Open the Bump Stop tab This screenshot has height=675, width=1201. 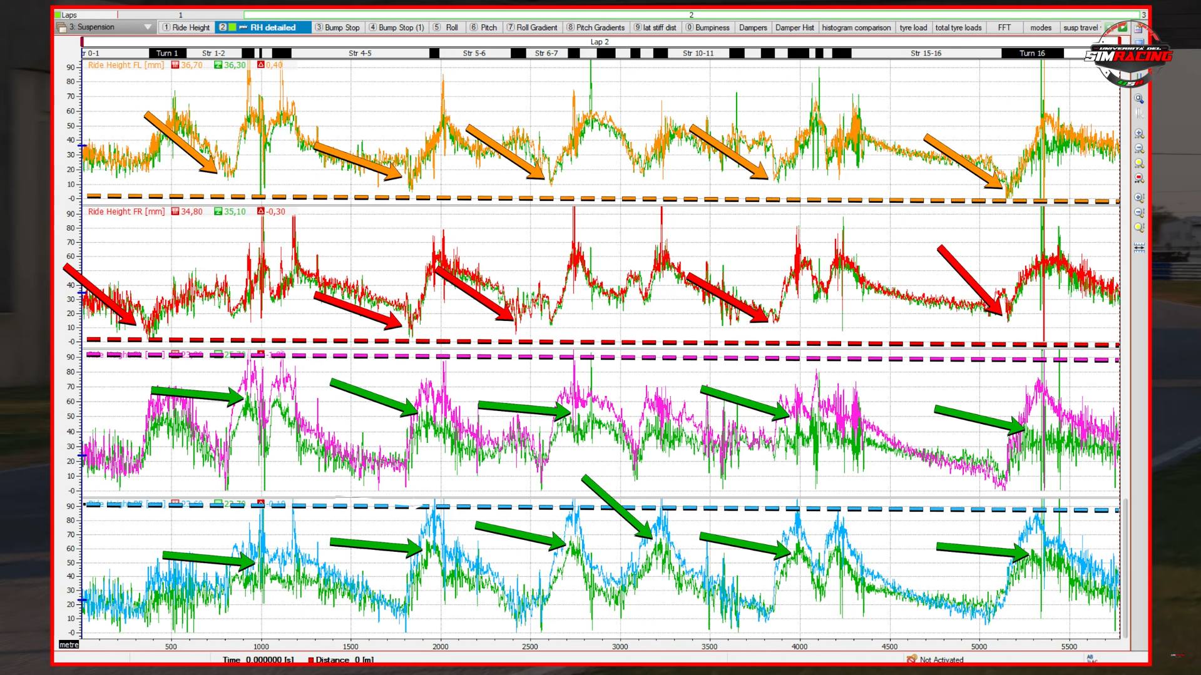337,28
